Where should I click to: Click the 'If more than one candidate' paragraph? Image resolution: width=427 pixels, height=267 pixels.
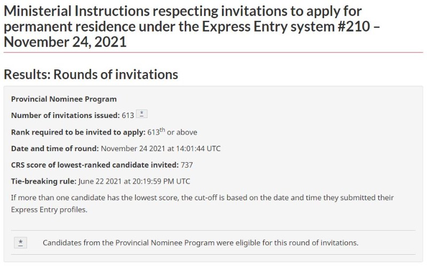[x=202, y=203]
